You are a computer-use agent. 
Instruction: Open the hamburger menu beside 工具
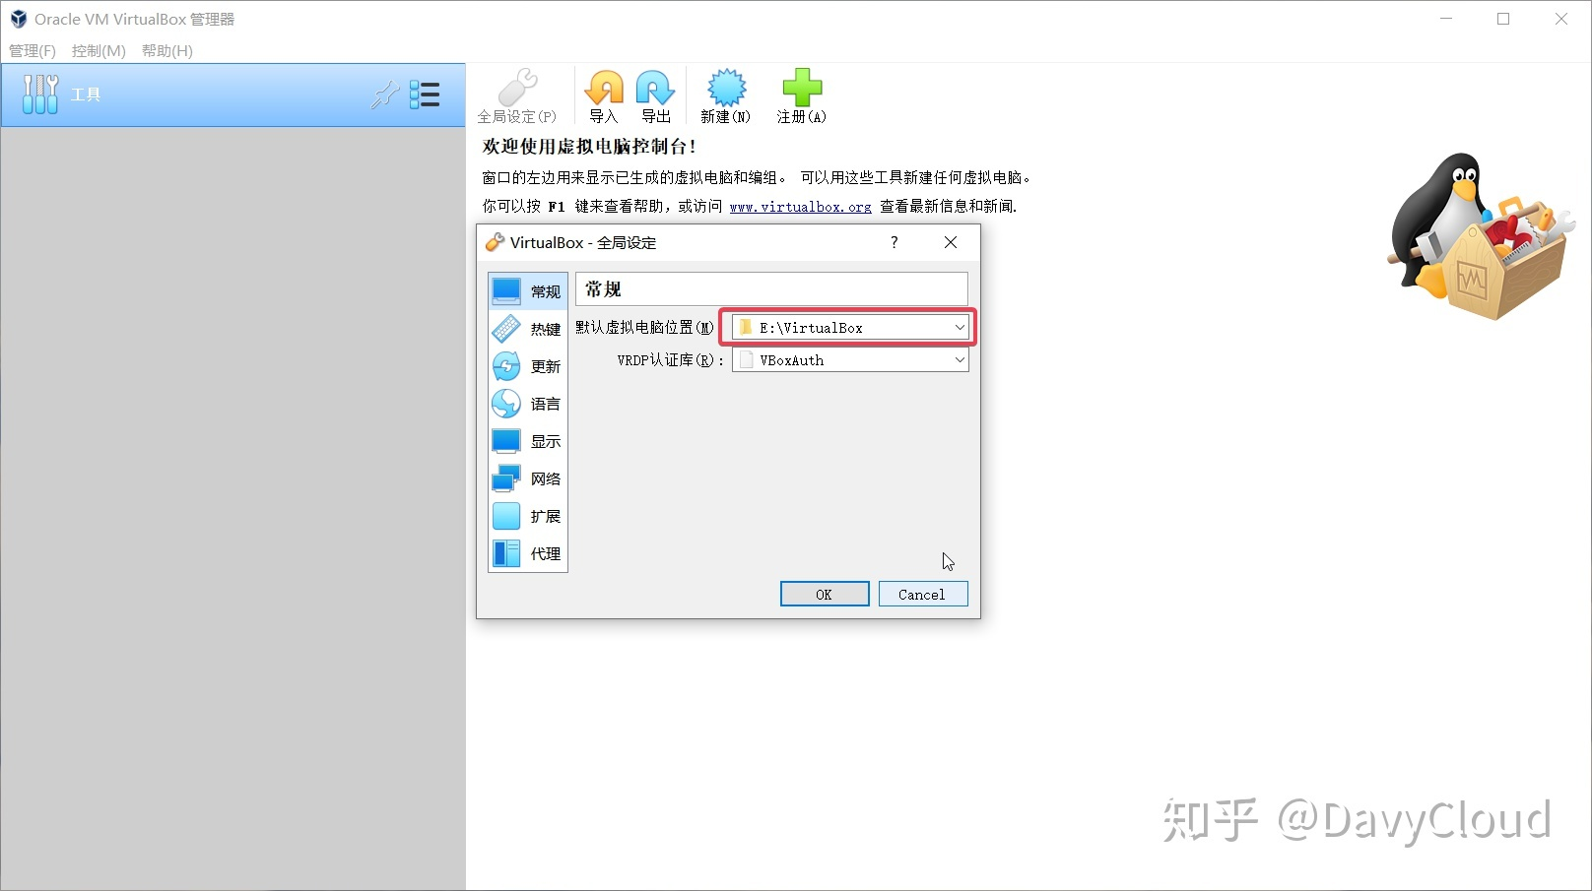click(425, 95)
